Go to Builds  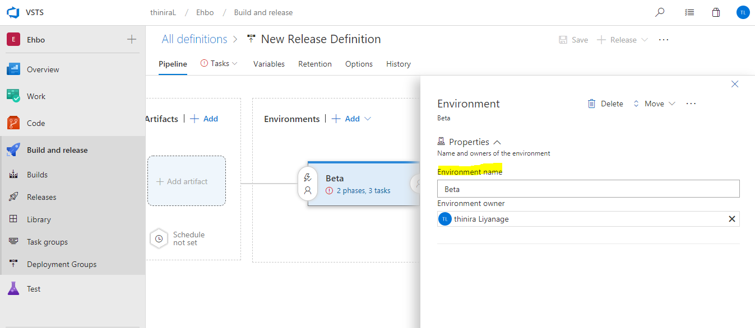point(37,175)
